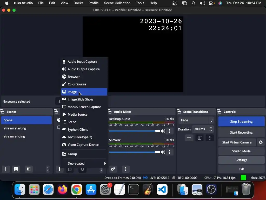This screenshot has height=200, width=266.
Task: Undock Scenes panel using its dock icon
Action: coord(2,112)
